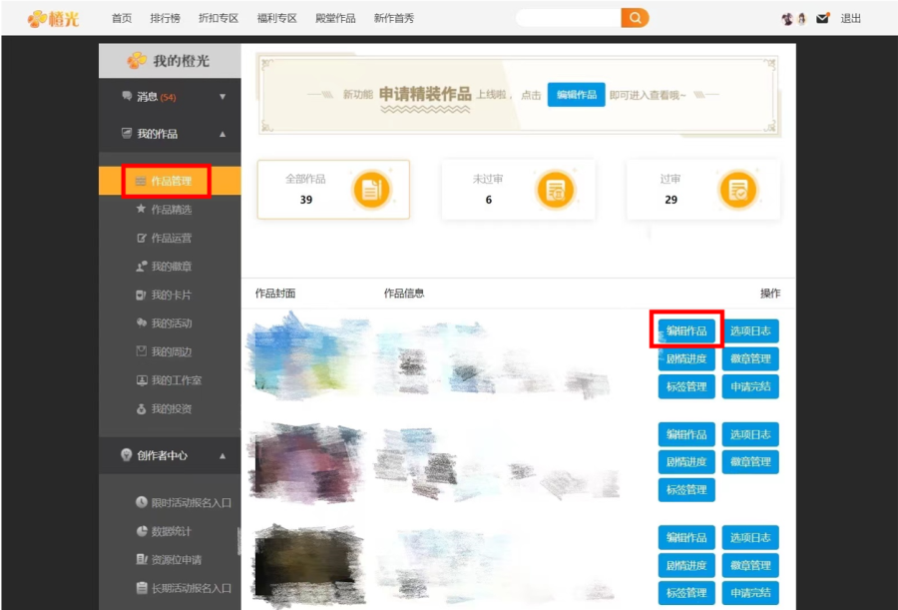Click the orange search magnifier button
Image resolution: width=898 pixels, height=610 pixels.
635,18
